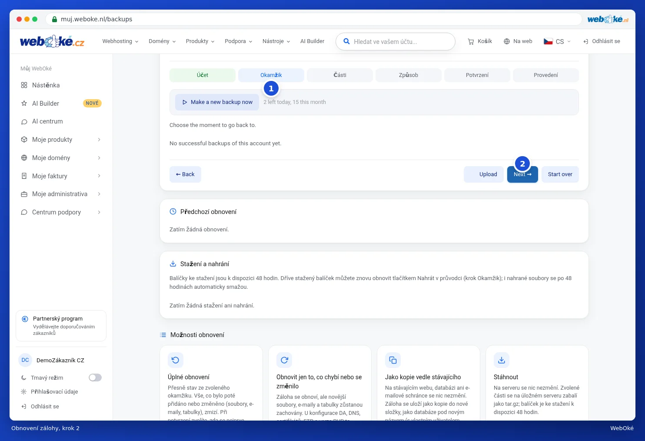
Task: Click Make a new backup now button
Action: (x=217, y=102)
